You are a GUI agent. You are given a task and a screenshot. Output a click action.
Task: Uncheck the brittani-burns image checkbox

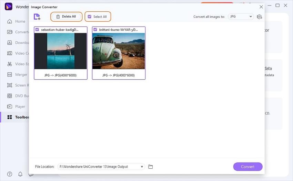[95, 30]
